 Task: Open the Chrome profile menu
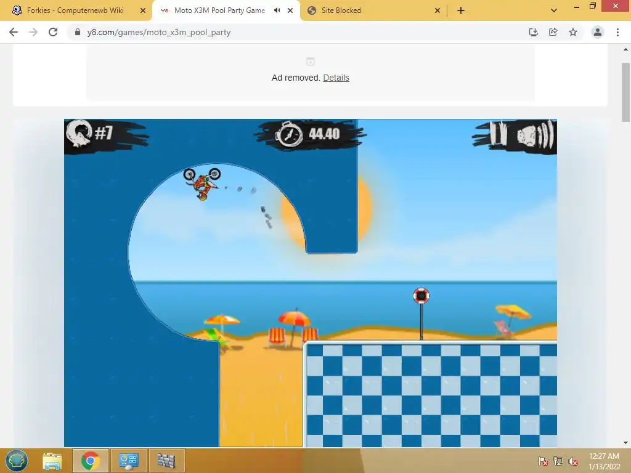coord(598,32)
